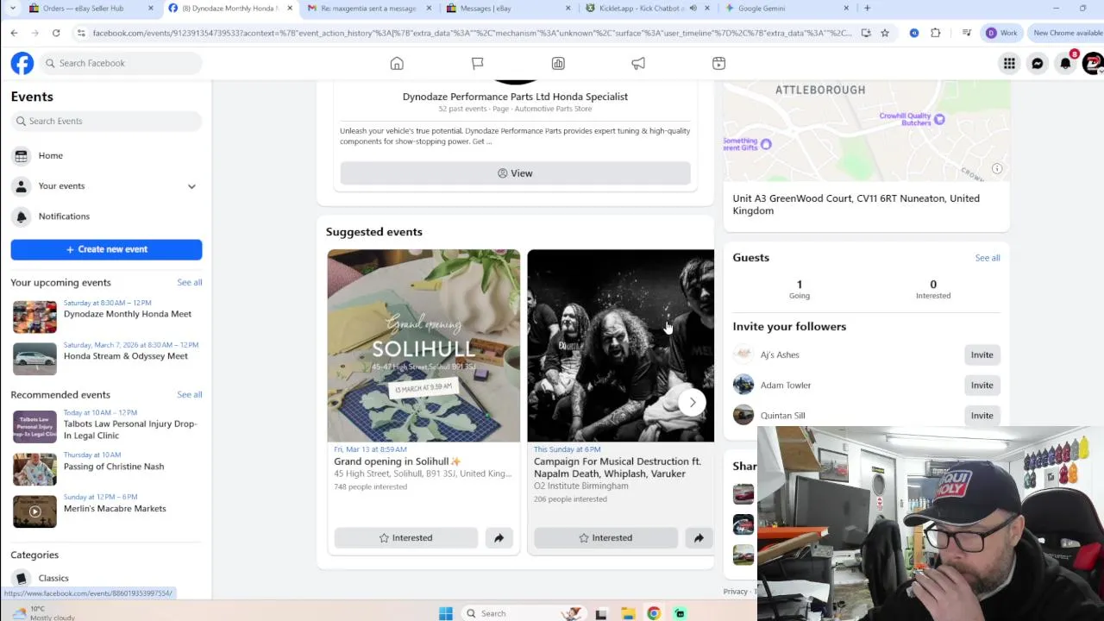Screen dimensions: 1104x621
Task: Focus the Search Facebook field
Action: (x=120, y=63)
